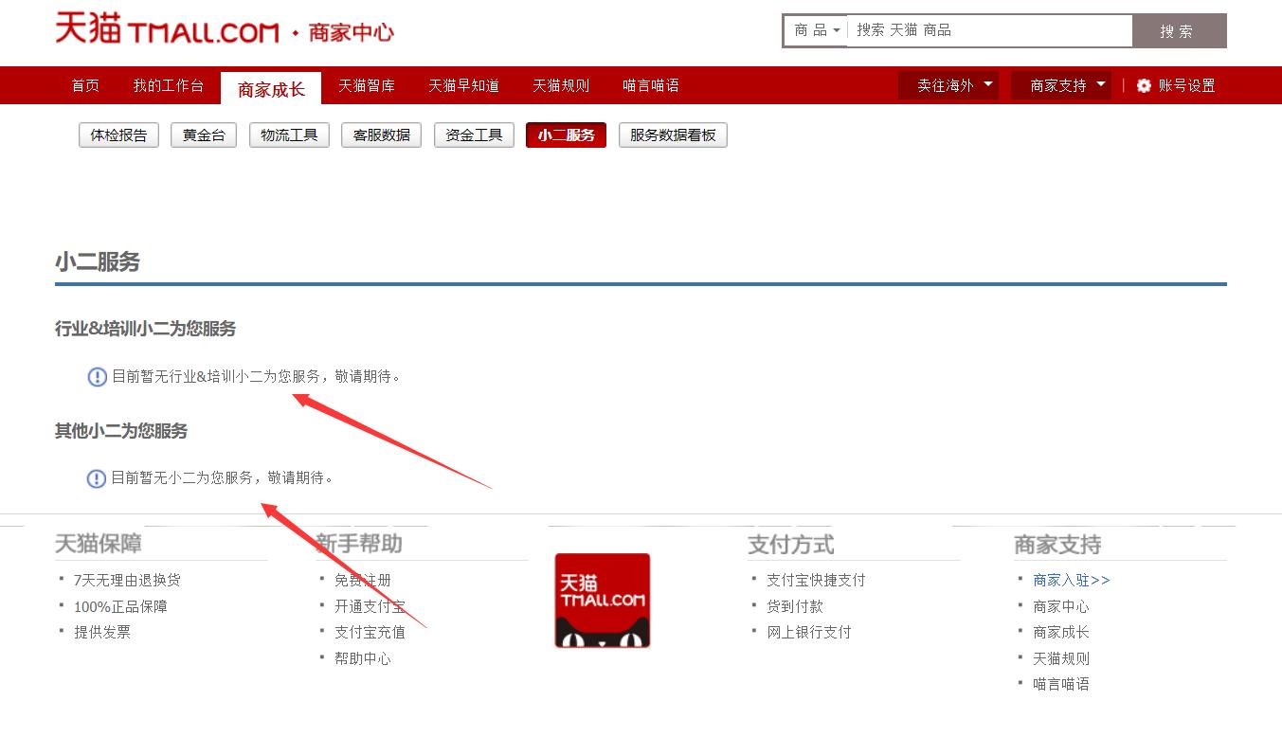Expand the 卖往海外 dropdown
1282x737 pixels.
pyautogui.click(x=948, y=84)
